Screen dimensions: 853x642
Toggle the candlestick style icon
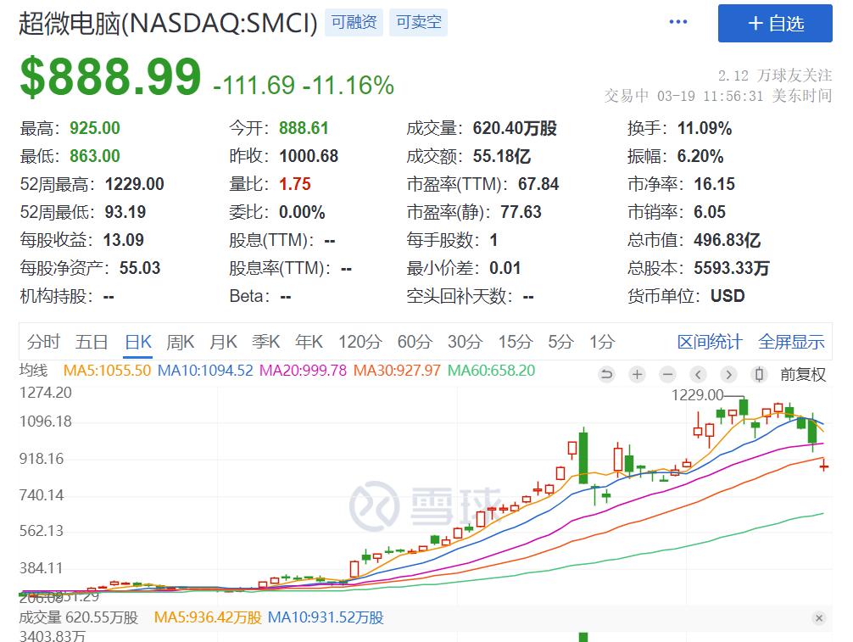(759, 374)
